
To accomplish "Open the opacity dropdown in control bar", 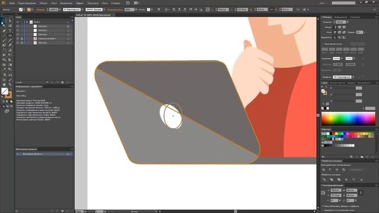I will pyautogui.click(x=136, y=9).
